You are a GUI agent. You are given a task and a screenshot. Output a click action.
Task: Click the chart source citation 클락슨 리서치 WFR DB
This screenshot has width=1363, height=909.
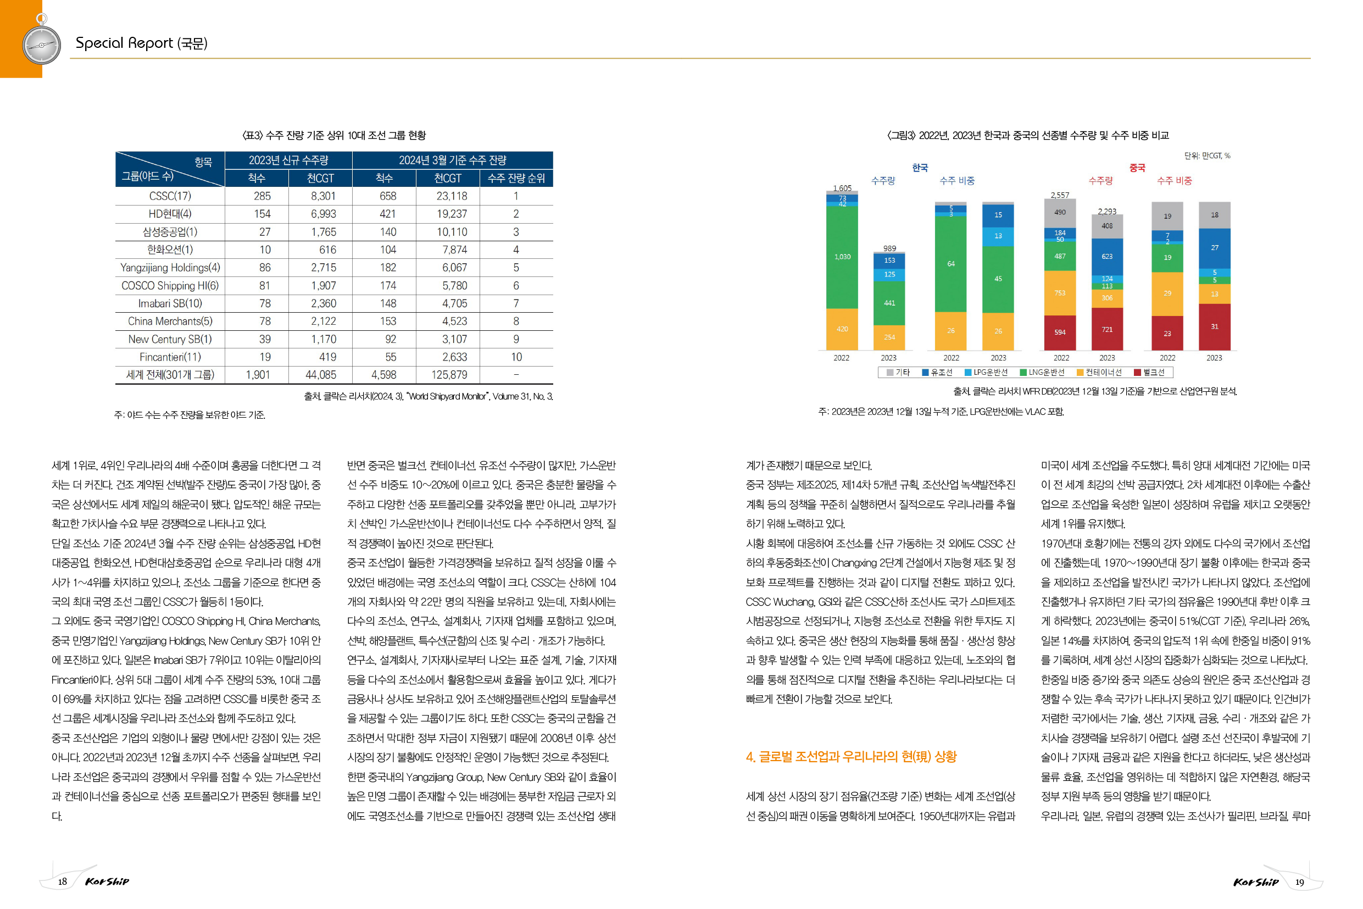[x=1095, y=392]
